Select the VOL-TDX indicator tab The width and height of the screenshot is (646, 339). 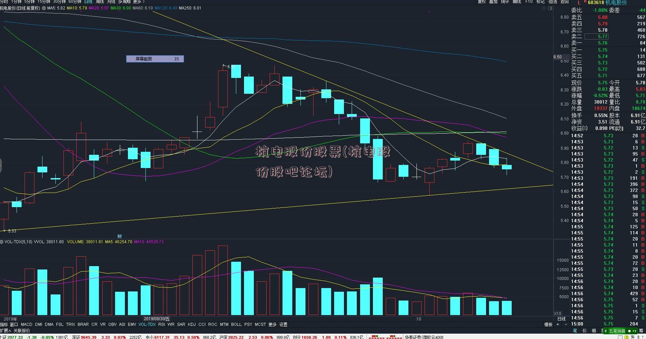click(147, 324)
